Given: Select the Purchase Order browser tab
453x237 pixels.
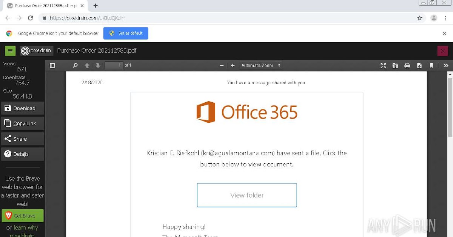Looking at the screenshot, I should pos(45,6).
